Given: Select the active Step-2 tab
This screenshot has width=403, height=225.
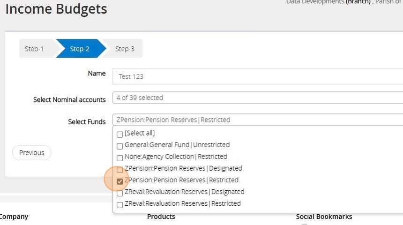Looking at the screenshot, I should click(x=80, y=49).
